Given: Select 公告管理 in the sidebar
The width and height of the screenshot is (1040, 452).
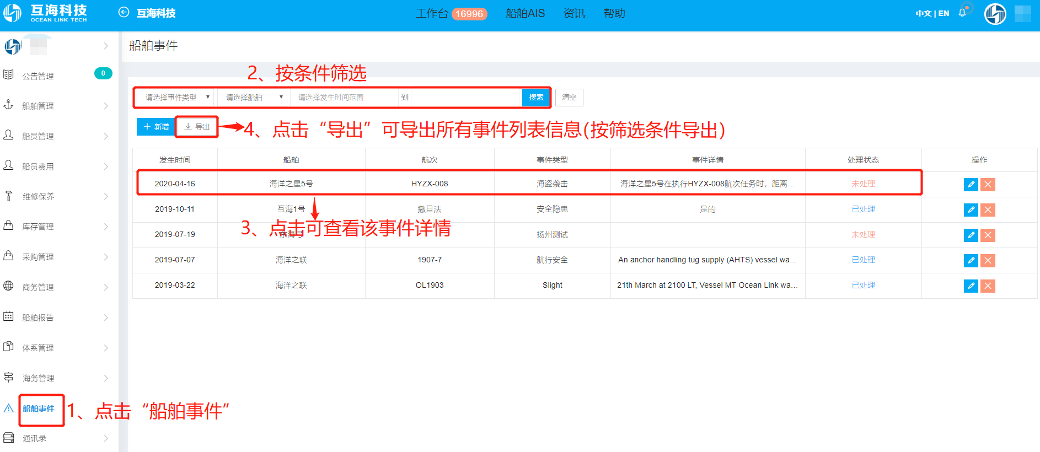Looking at the screenshot, I should point(38,76).
